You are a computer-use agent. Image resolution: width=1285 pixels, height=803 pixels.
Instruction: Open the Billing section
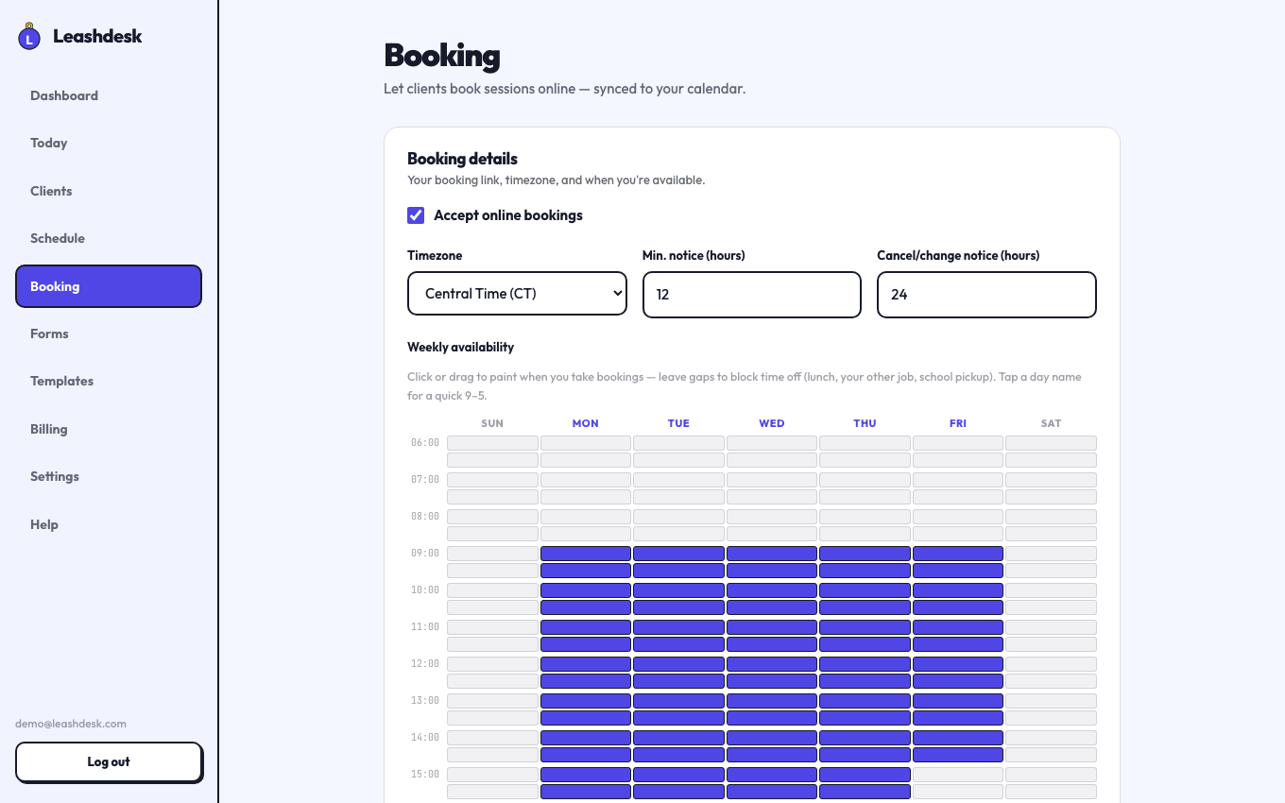click(x=109, y=429)
